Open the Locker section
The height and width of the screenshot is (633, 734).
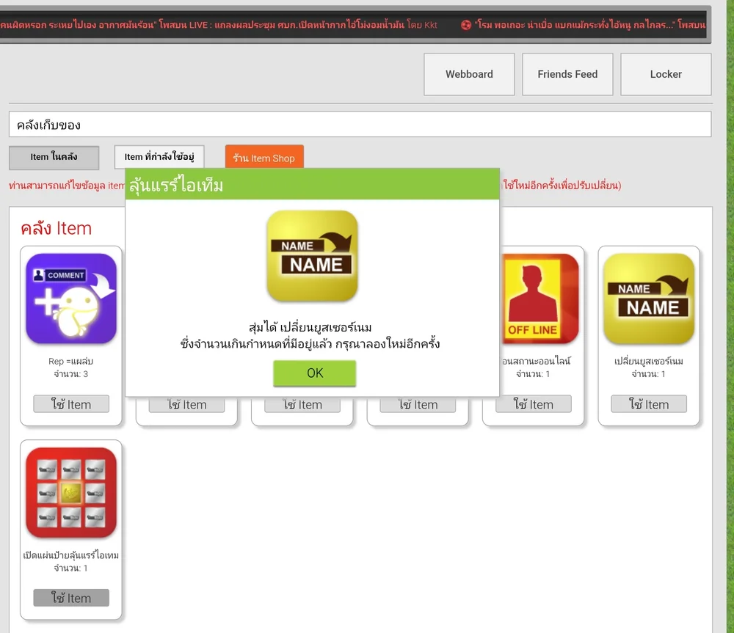[x=666, y=74]
